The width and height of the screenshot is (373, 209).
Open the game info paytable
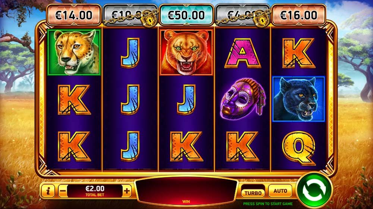pyautogui.click(x=48, y=191)
